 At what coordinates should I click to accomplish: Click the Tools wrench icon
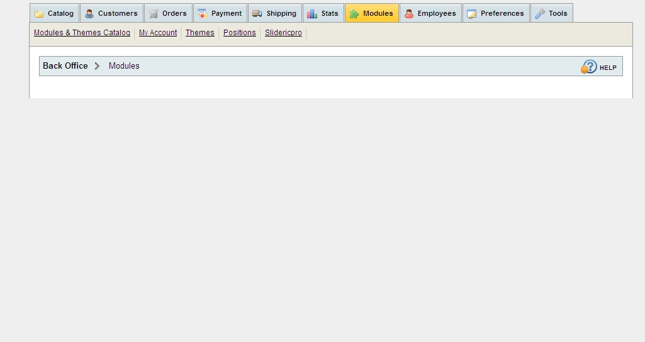(540, 14)
